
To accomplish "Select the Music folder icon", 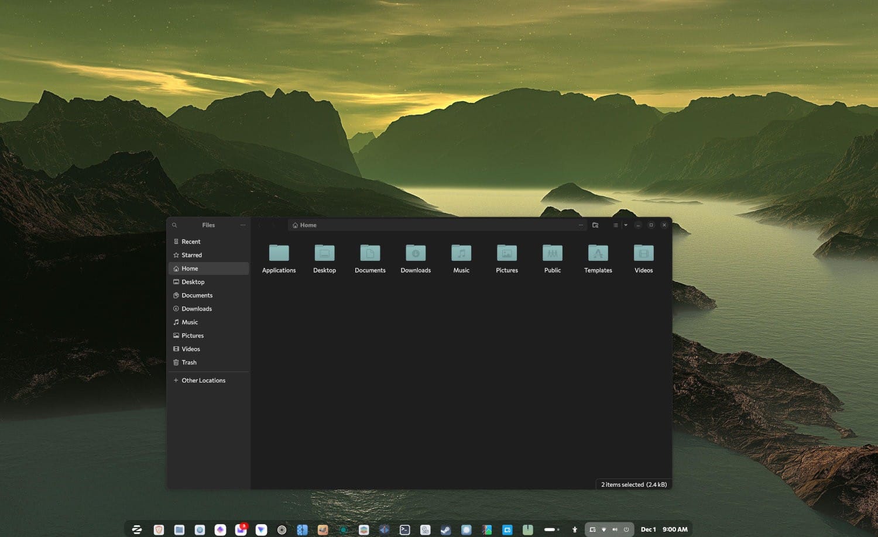I will pos(461,253).
